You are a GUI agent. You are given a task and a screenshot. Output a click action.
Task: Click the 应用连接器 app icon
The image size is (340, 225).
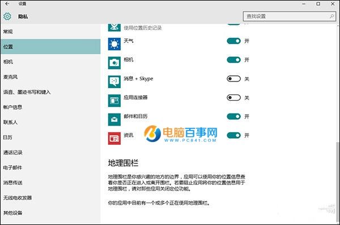(x=114, y=101)
